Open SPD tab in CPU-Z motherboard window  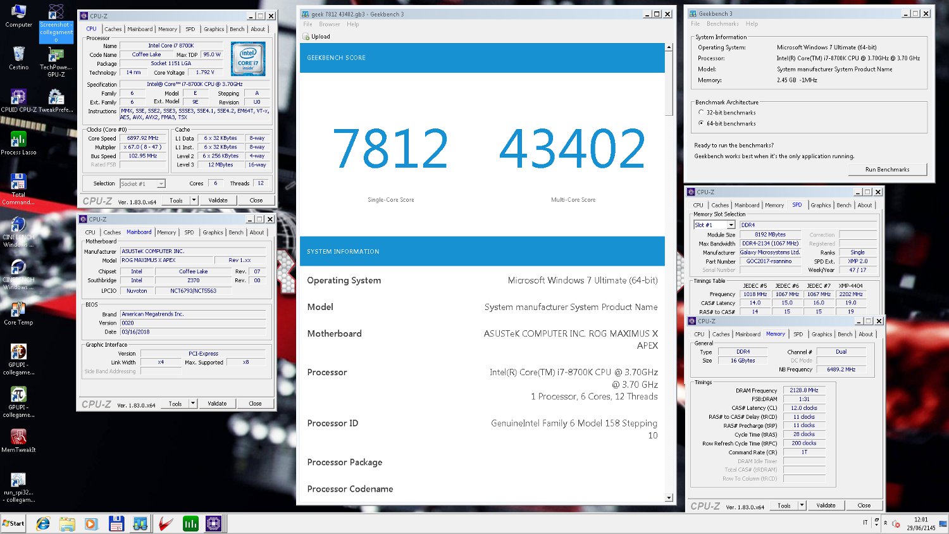pos(189,232)
